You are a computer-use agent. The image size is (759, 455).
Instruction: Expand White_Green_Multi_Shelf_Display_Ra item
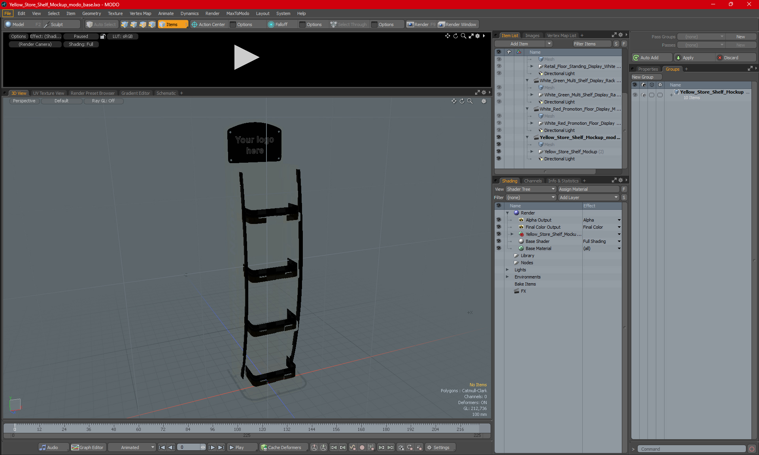pos(532,95)
